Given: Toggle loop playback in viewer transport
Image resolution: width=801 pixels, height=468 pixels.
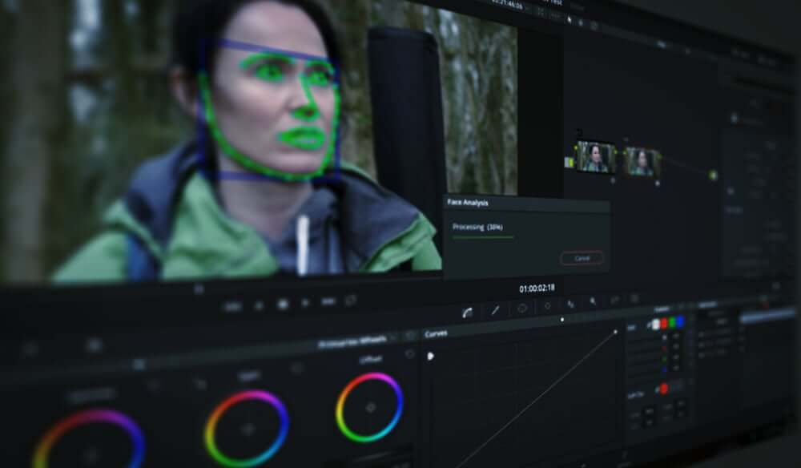Looking at the screenshot, I should [351, 301].
